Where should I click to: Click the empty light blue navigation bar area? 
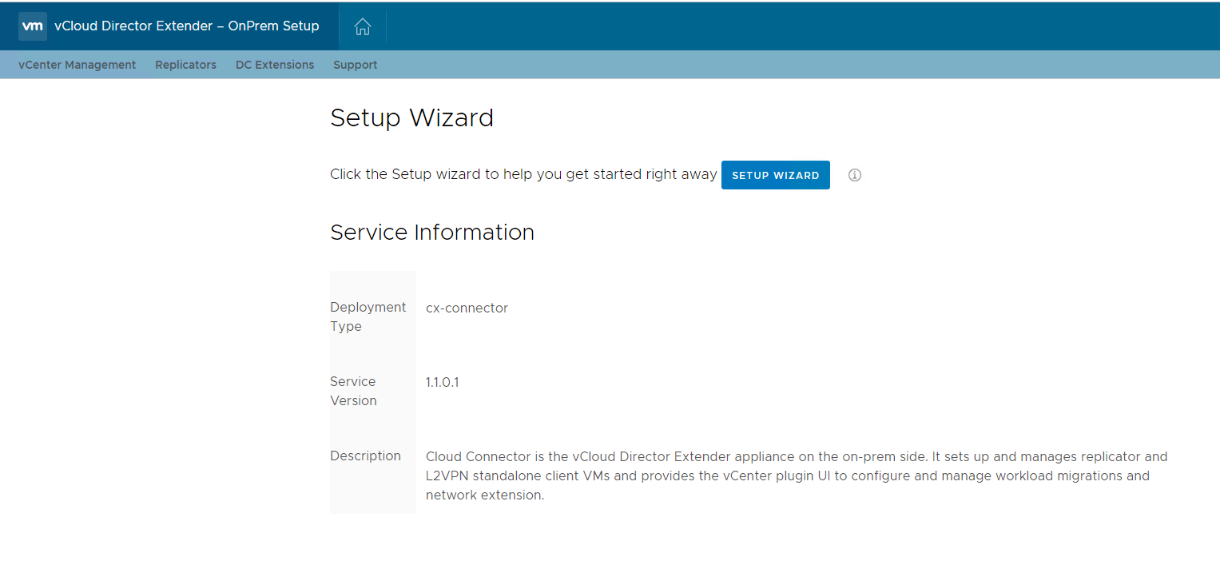click(x=799, y=65)
